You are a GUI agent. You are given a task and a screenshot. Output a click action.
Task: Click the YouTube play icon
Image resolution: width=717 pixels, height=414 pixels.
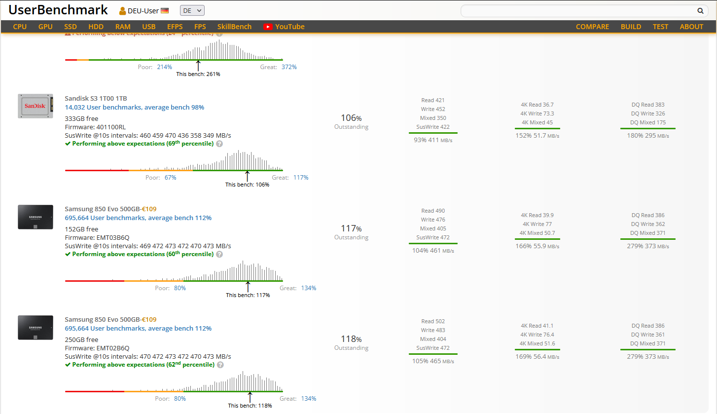tap(268, 27)
